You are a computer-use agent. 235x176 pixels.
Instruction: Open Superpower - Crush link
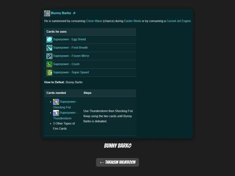[66, 64]
